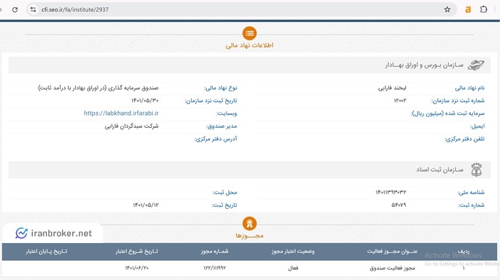
Task: Click the orange award icon above مجوزها
Action: tap(250, 223)
